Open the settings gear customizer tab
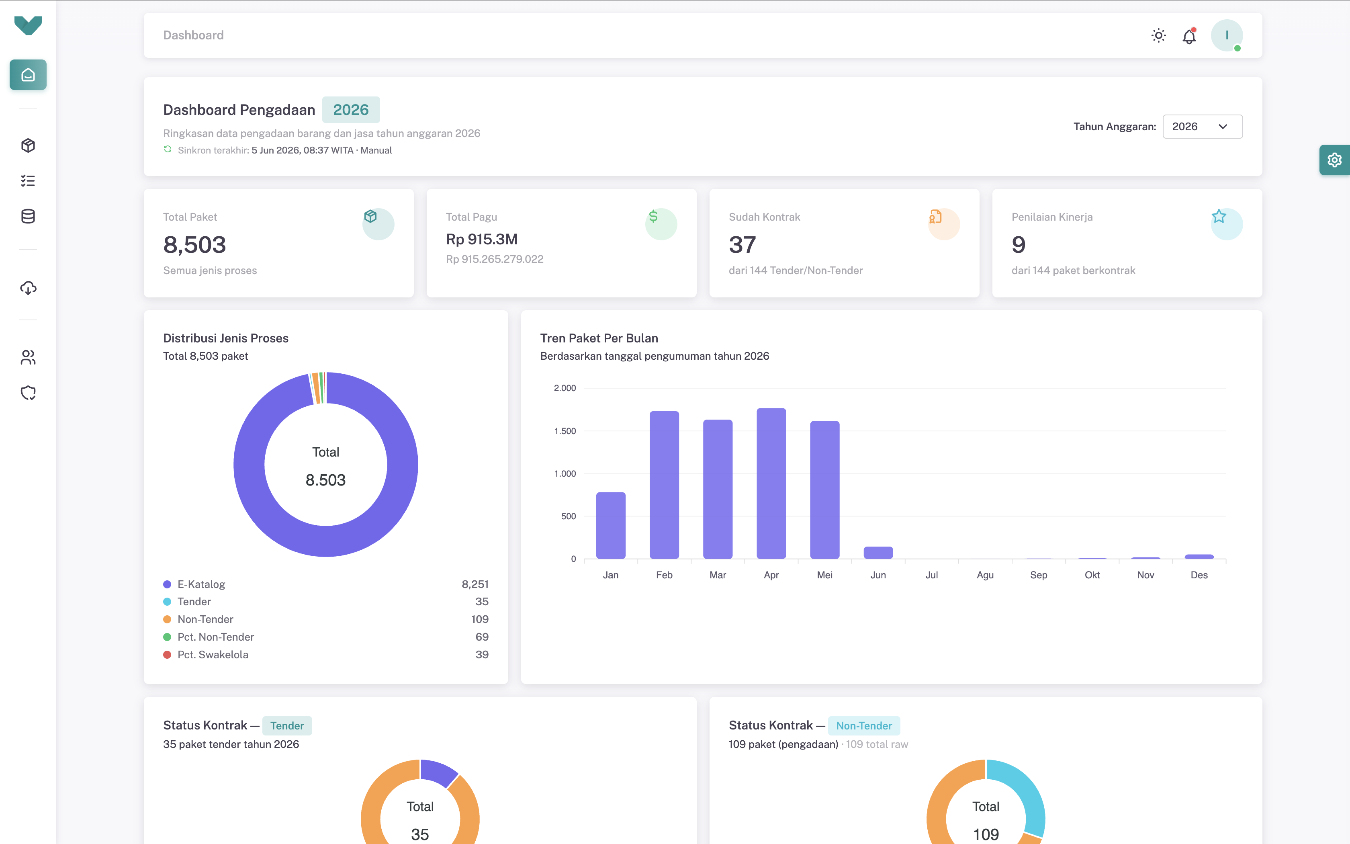Viewport: 1350px width, 844px height. point(1334,160)
